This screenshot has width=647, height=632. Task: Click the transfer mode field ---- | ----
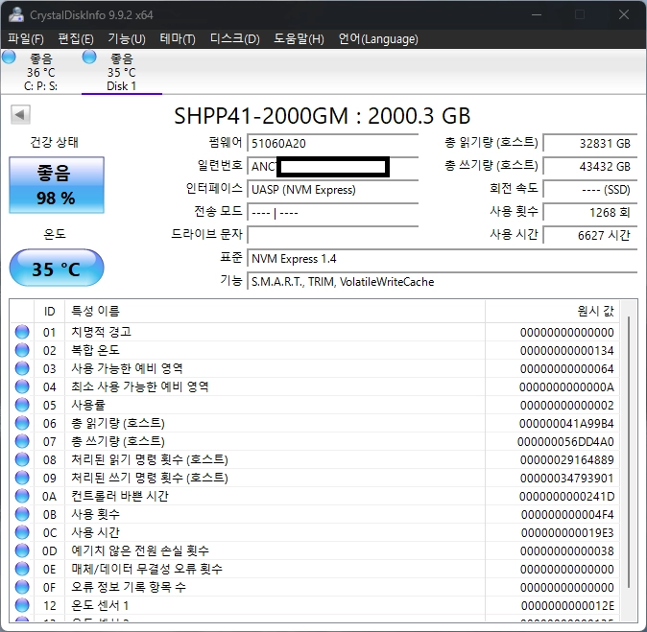[x=332, y=213]
